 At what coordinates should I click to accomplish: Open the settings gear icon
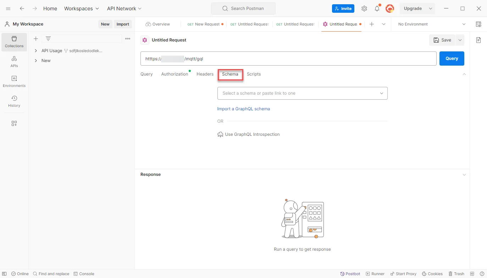(364, 9)
